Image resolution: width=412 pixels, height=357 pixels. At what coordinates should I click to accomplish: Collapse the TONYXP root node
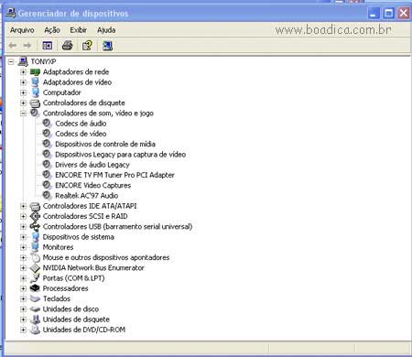[x=11, y=62]
